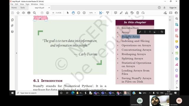Viewport: 189px width, 106px height.
Task: Click the 'Concatenating Arrays' chapter entry
Action: [x=136, y=50]
